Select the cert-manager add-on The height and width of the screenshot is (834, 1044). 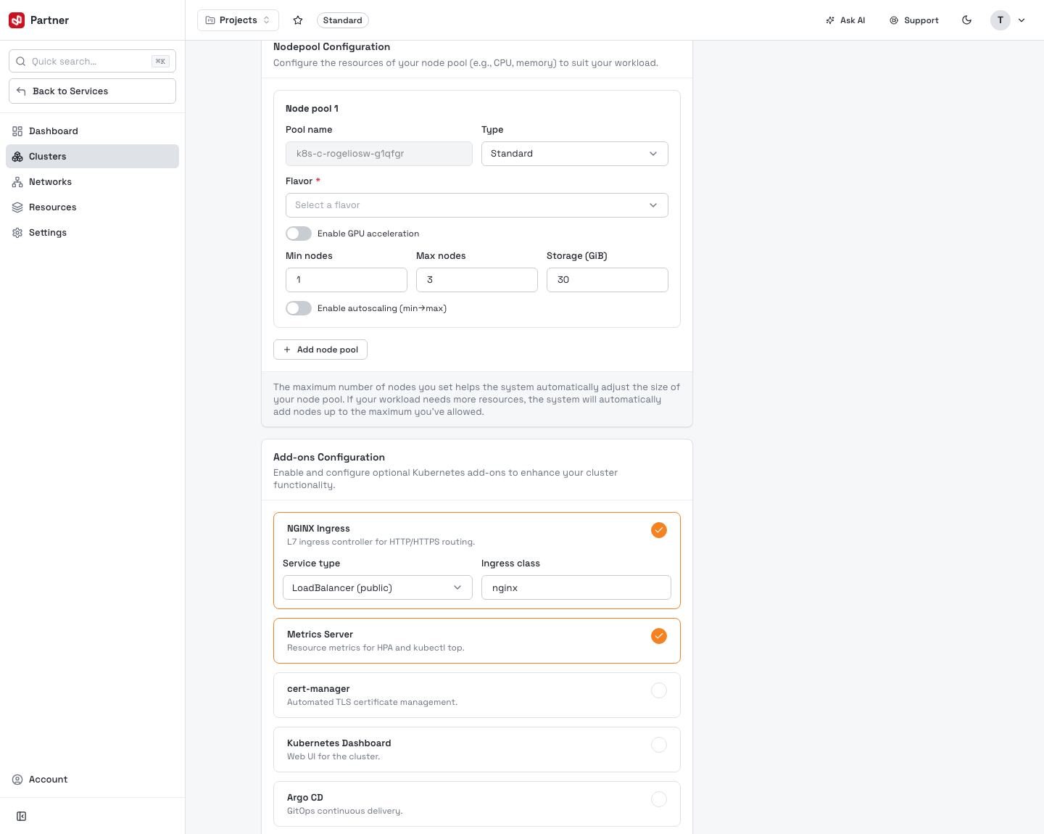[x=659, y=690]
